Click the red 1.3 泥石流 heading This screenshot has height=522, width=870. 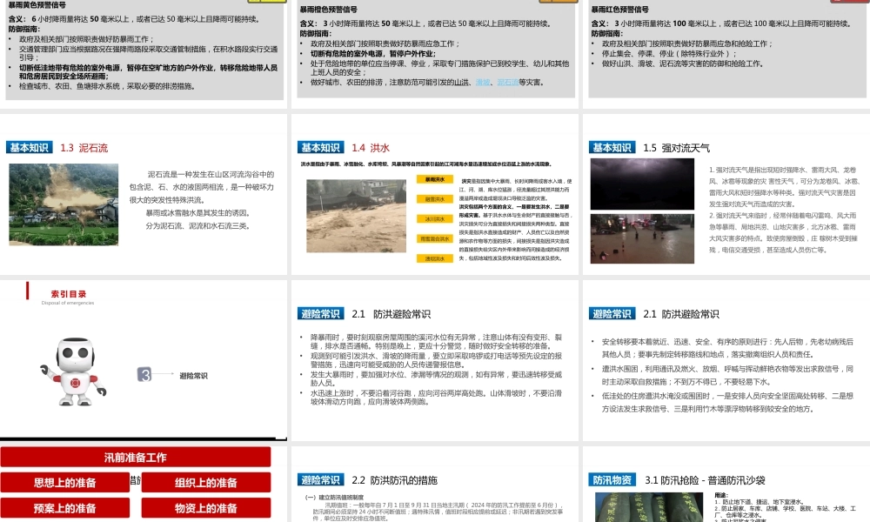coord(84,148)
